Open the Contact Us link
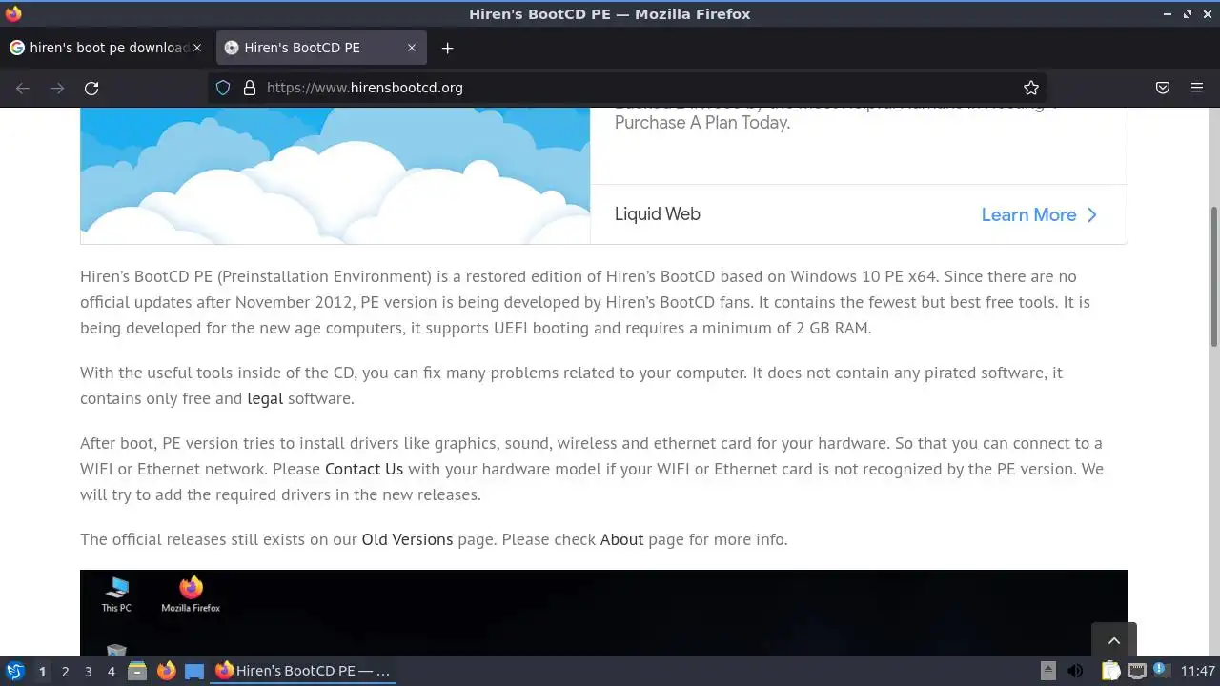The width and height of the screenshot is (1220, 686). 364,469
